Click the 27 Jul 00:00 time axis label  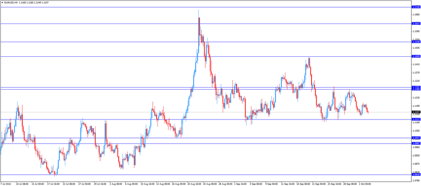point(85,184)
